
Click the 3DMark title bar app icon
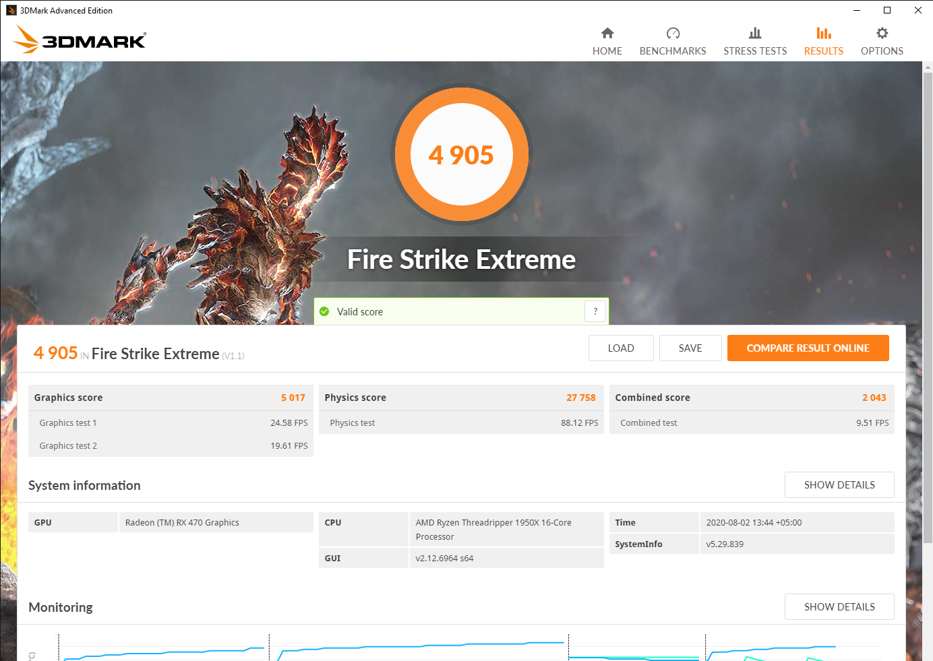[11, 10]
